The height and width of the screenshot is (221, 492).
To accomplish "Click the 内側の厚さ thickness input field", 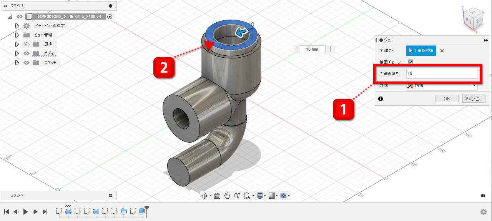I will pyautogui.click(x=442, y=74).
